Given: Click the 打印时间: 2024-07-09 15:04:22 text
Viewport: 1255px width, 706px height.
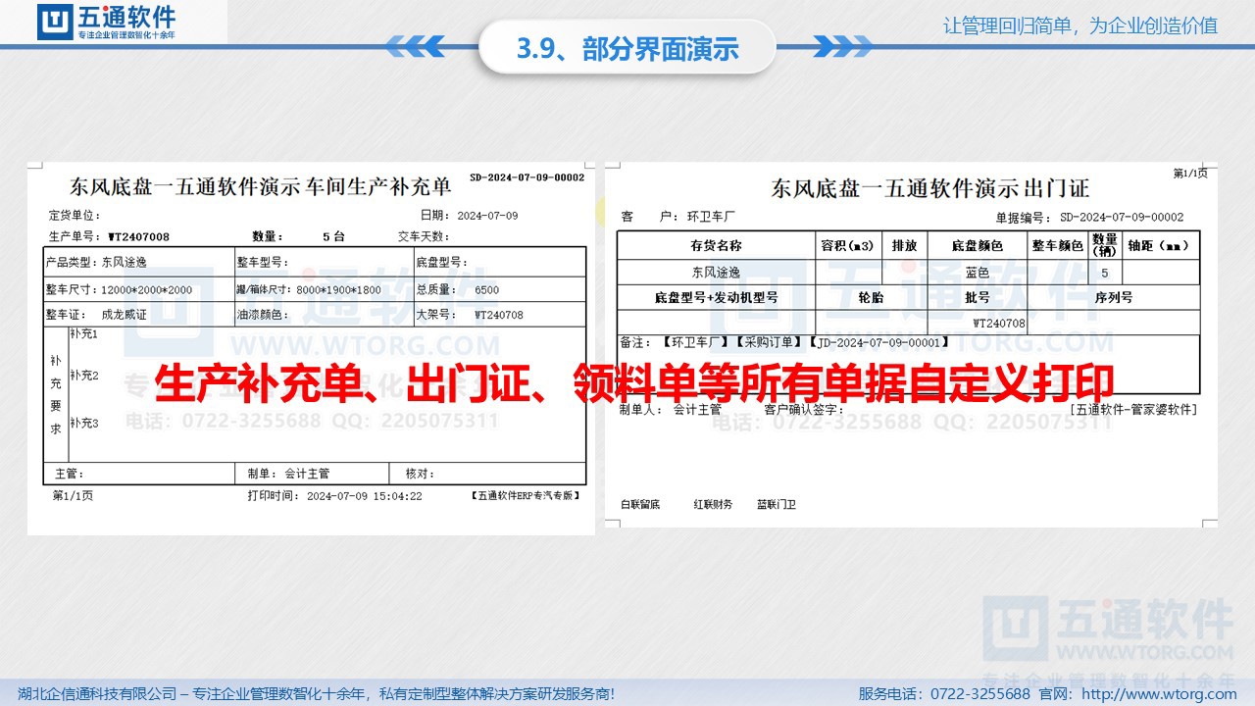Looking at the screenshot, I should [x=334, y=496].
